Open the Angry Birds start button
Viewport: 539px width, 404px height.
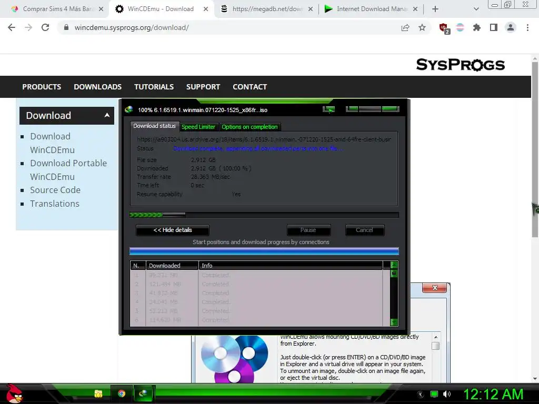(14, 393)
